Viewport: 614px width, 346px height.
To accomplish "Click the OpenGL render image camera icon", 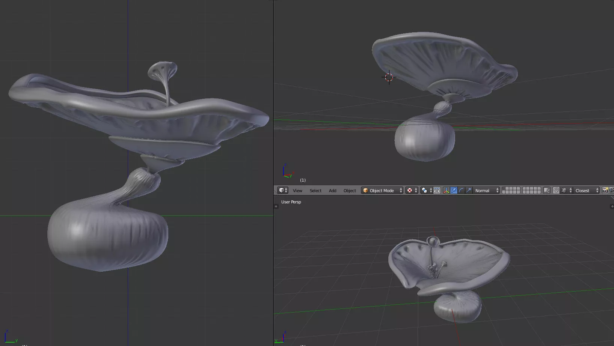I will (605, 191).
